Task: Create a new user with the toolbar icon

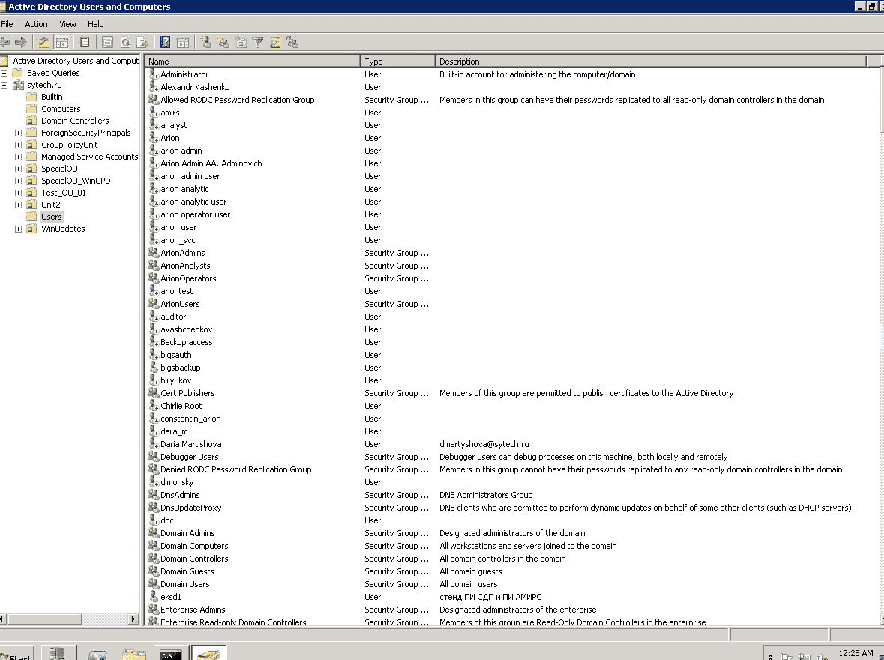Action: (x=205, y=42)
